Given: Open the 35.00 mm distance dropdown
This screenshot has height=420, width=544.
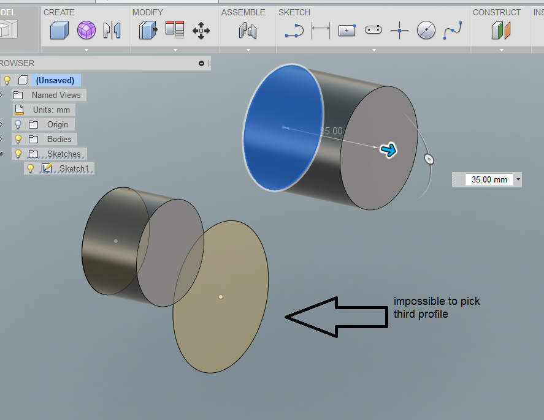Looking at the screenshot, I should pos(518,179).
